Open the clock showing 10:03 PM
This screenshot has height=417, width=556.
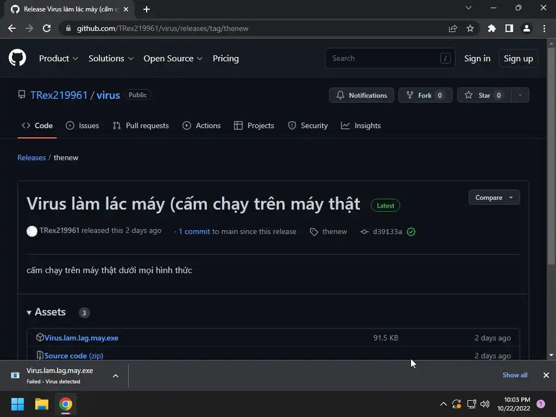(x=514, y=404)
